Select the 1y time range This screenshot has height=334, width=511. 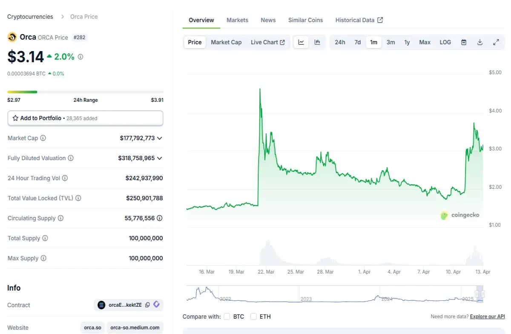(x=407, y=42)
